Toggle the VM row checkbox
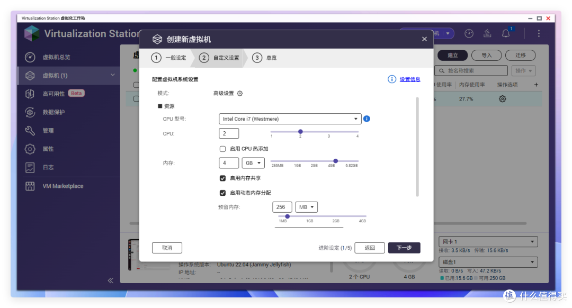 point(136,99)
